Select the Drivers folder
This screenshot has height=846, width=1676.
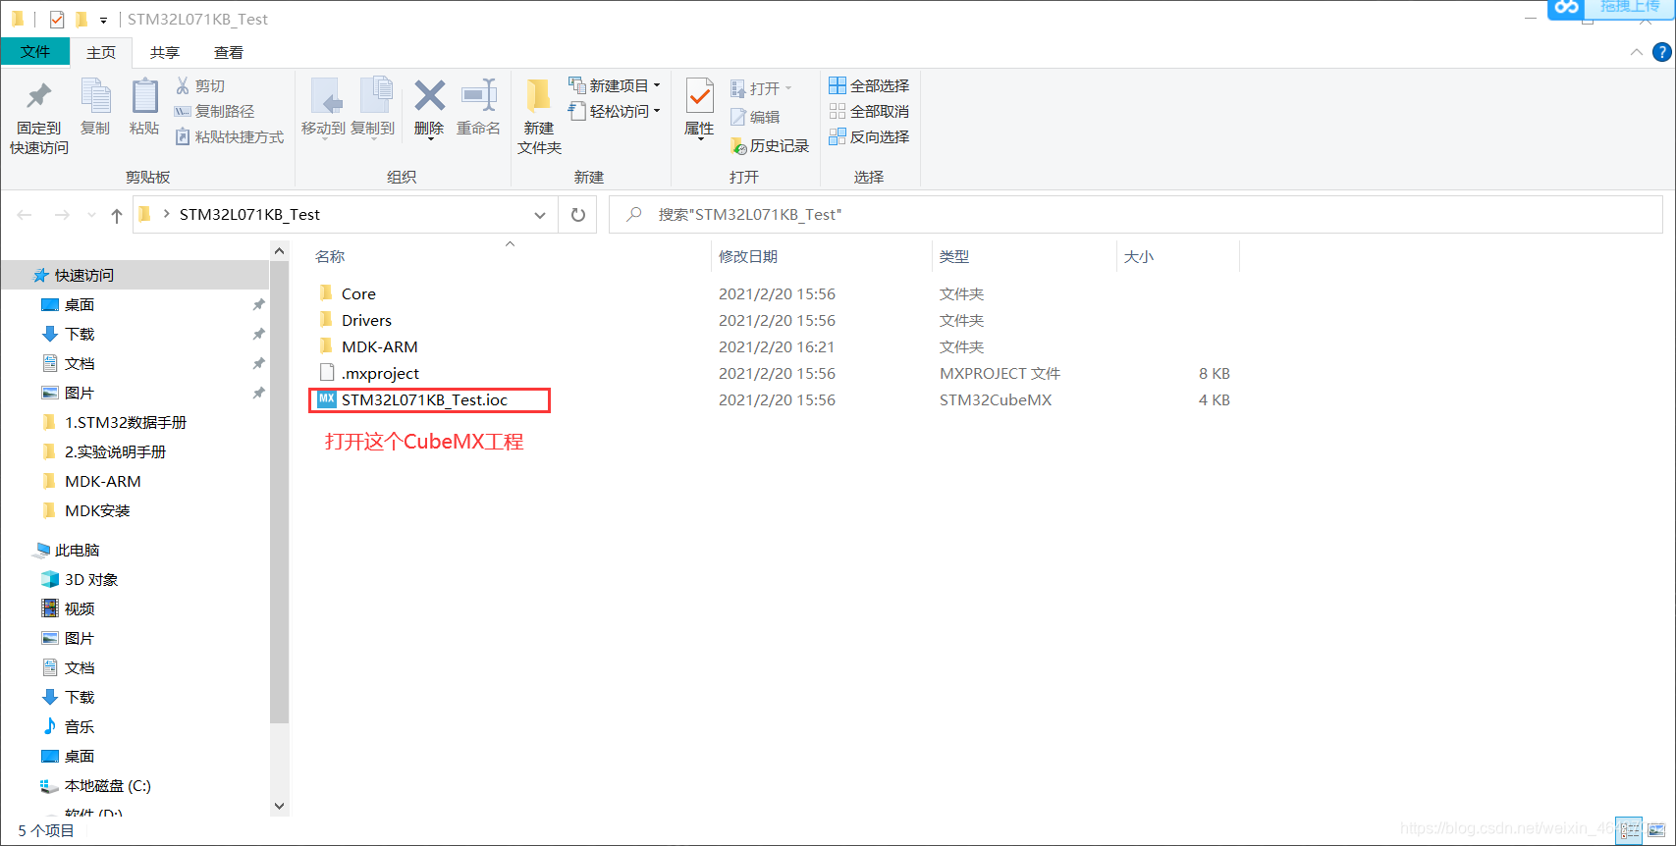pos(355,320)
